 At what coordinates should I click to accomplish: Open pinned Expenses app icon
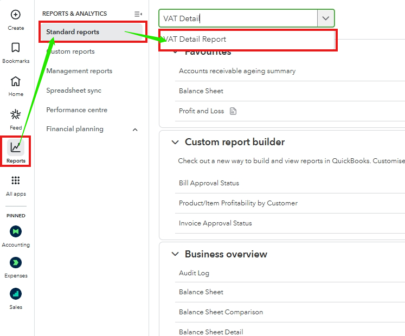pos(16,263)
